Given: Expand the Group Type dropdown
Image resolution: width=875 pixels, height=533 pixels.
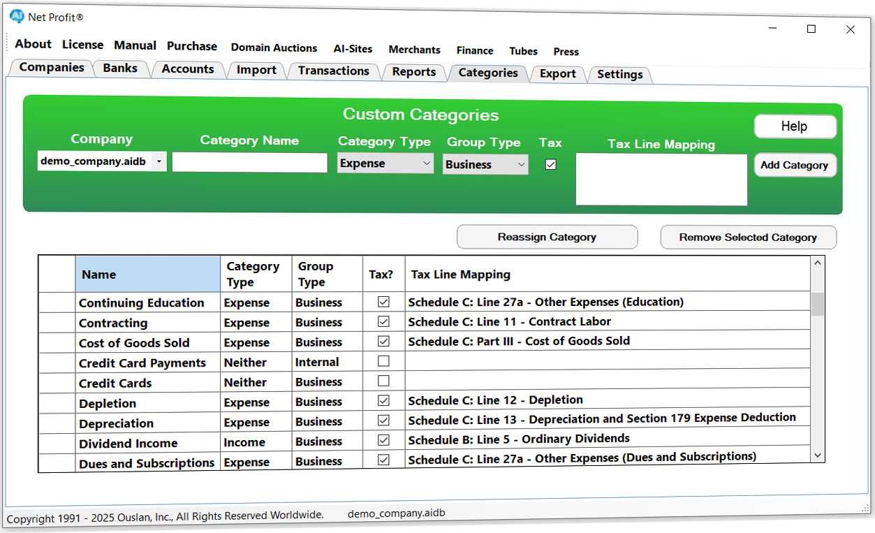Looking at the screenshot, I should coord(485,165).
